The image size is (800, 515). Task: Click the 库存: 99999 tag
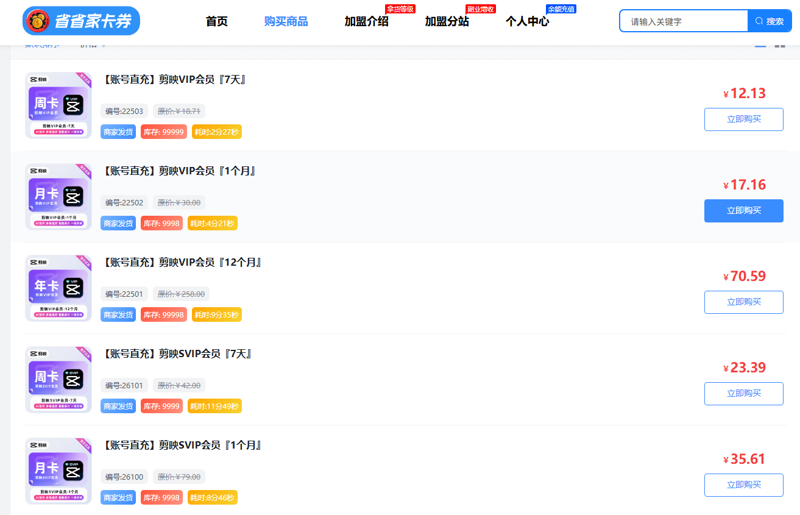tap(163, 132)
